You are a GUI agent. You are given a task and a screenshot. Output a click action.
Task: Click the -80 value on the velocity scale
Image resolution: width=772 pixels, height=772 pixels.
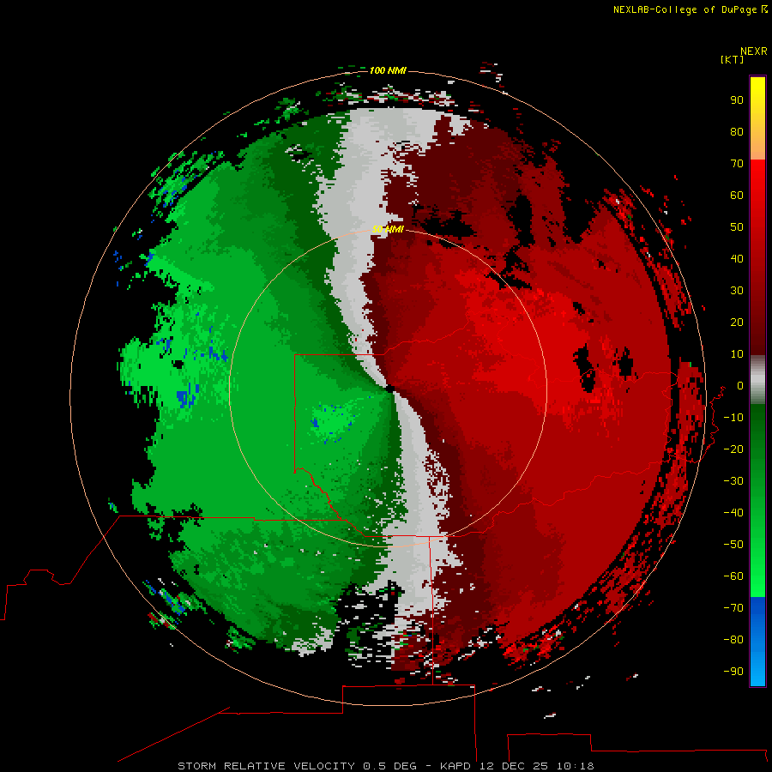click(733, 640)
